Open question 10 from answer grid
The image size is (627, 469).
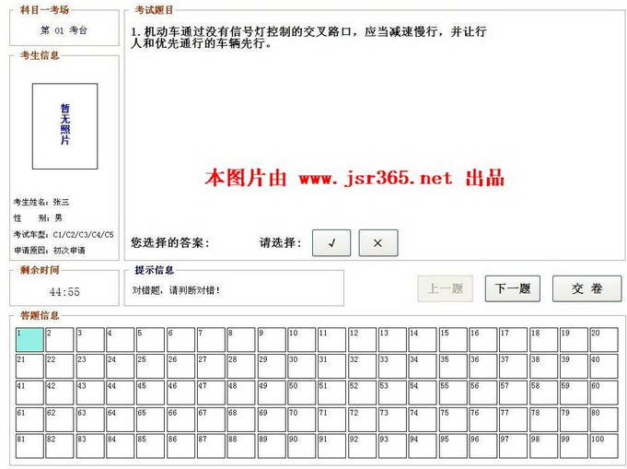[x=301, y=340]
